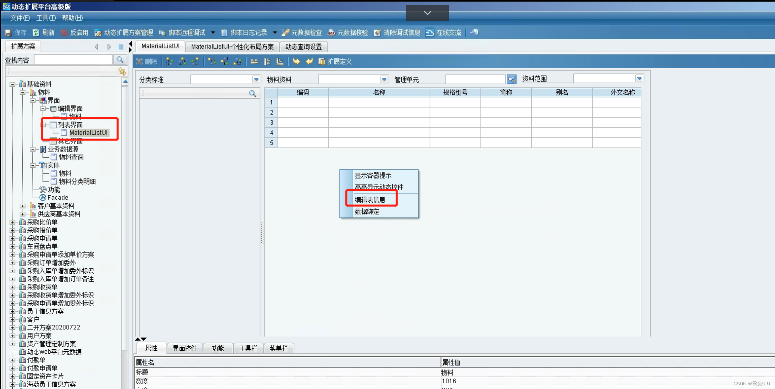The image size is (775, 389).
Task: Open the 工具(T) menu
Action: coord(46,18)
